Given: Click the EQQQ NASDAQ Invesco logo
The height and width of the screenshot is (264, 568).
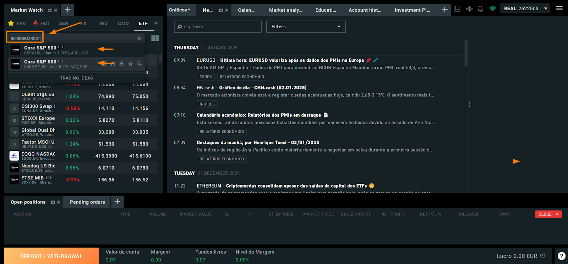Looking at the screenshot, I should click(x=14, y=156).
